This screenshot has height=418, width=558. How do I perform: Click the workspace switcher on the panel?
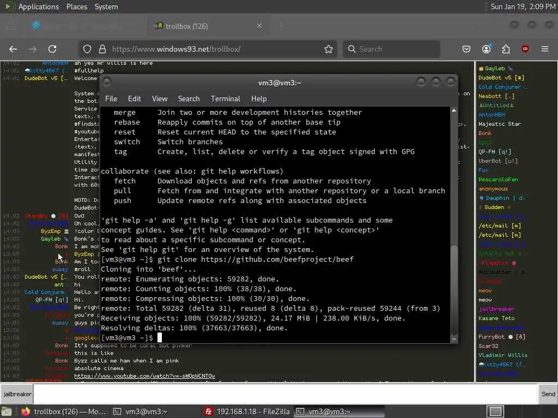point(495,411)
